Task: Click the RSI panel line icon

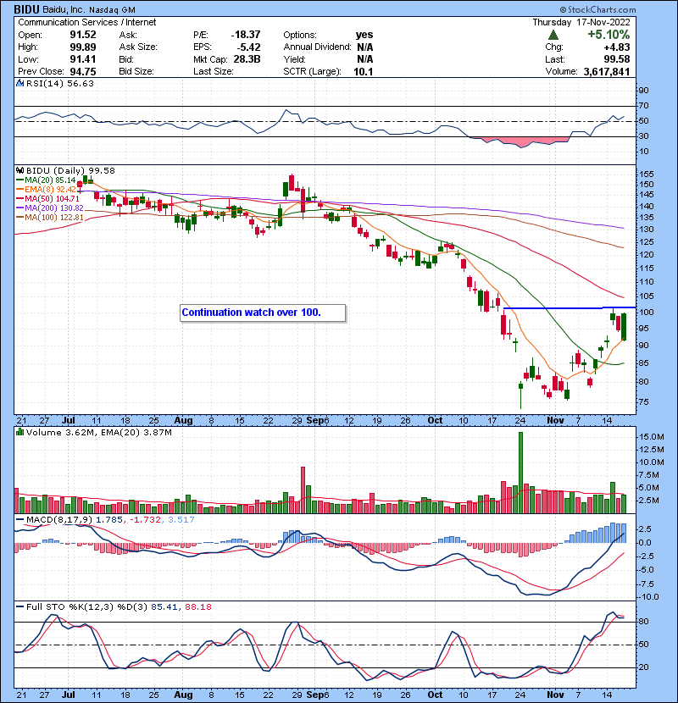Action: coord(19,83)
